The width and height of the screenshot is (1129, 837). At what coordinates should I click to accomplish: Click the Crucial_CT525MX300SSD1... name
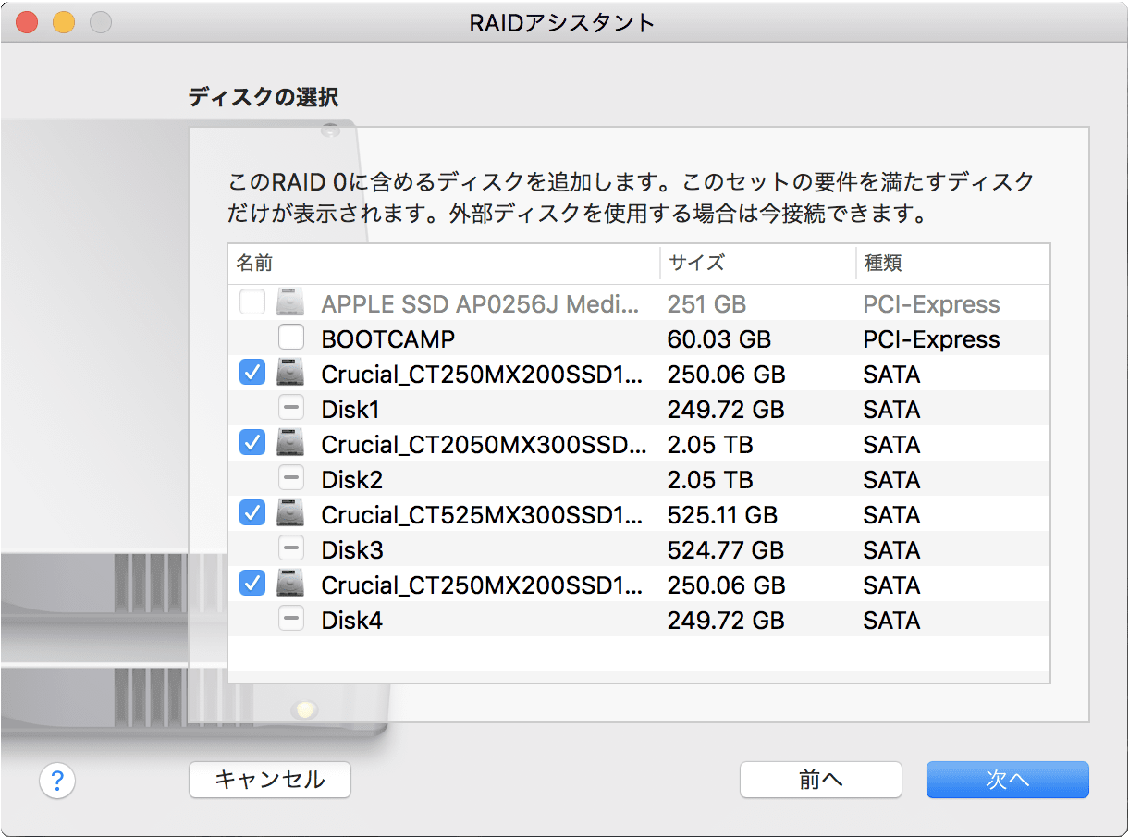482,515
